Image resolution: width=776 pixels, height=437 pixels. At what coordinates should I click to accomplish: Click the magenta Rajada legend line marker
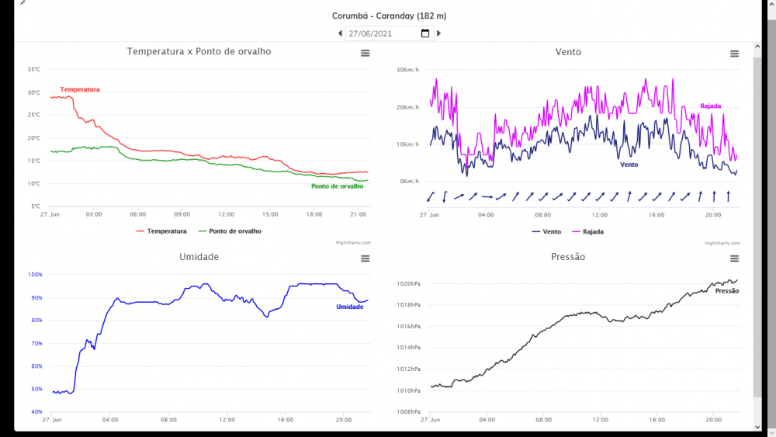click(577, 231)
